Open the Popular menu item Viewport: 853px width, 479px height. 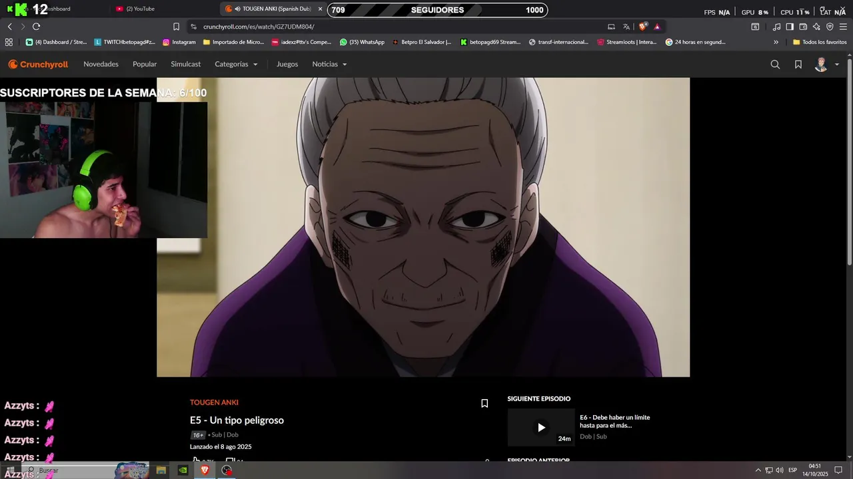coord(145,65)
